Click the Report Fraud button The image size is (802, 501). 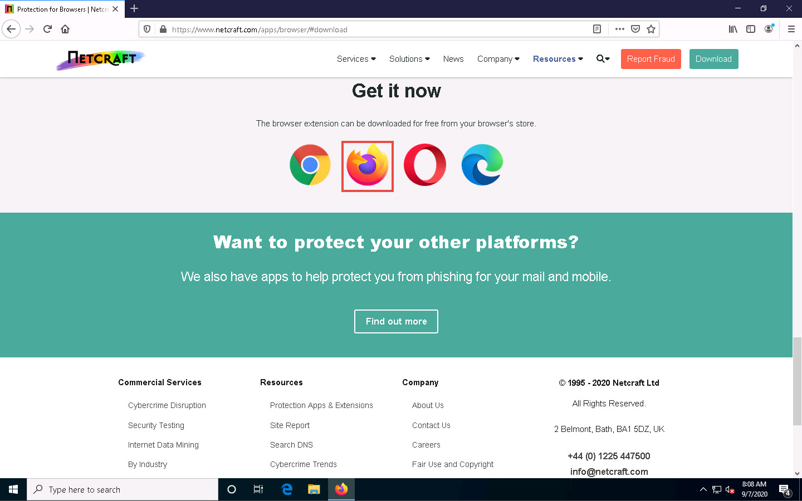(x=651, y=59)
